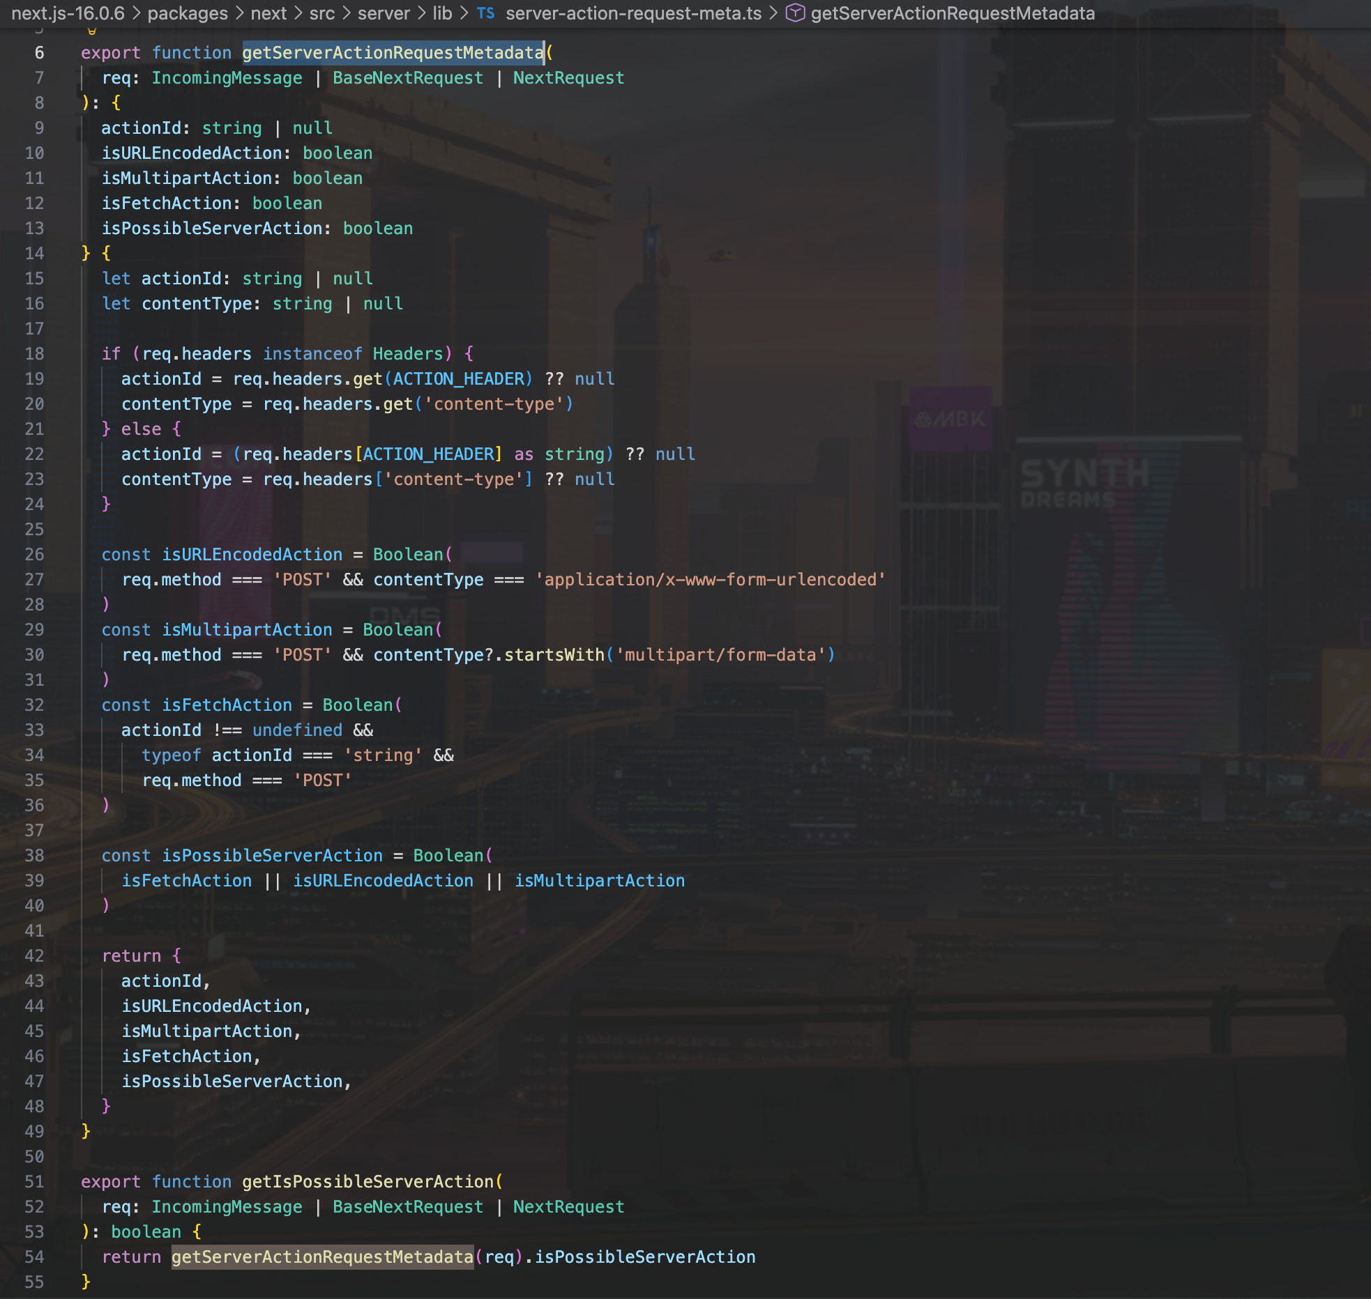This screenshot has height=1299, width=1371.
Task: Click the 'multipart/form-data' string literal
Action: coord(720,655)
